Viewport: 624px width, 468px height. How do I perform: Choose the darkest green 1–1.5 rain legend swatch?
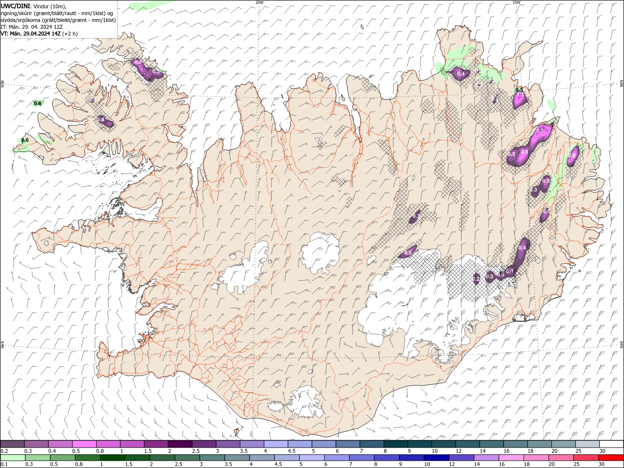coord(113,458)
